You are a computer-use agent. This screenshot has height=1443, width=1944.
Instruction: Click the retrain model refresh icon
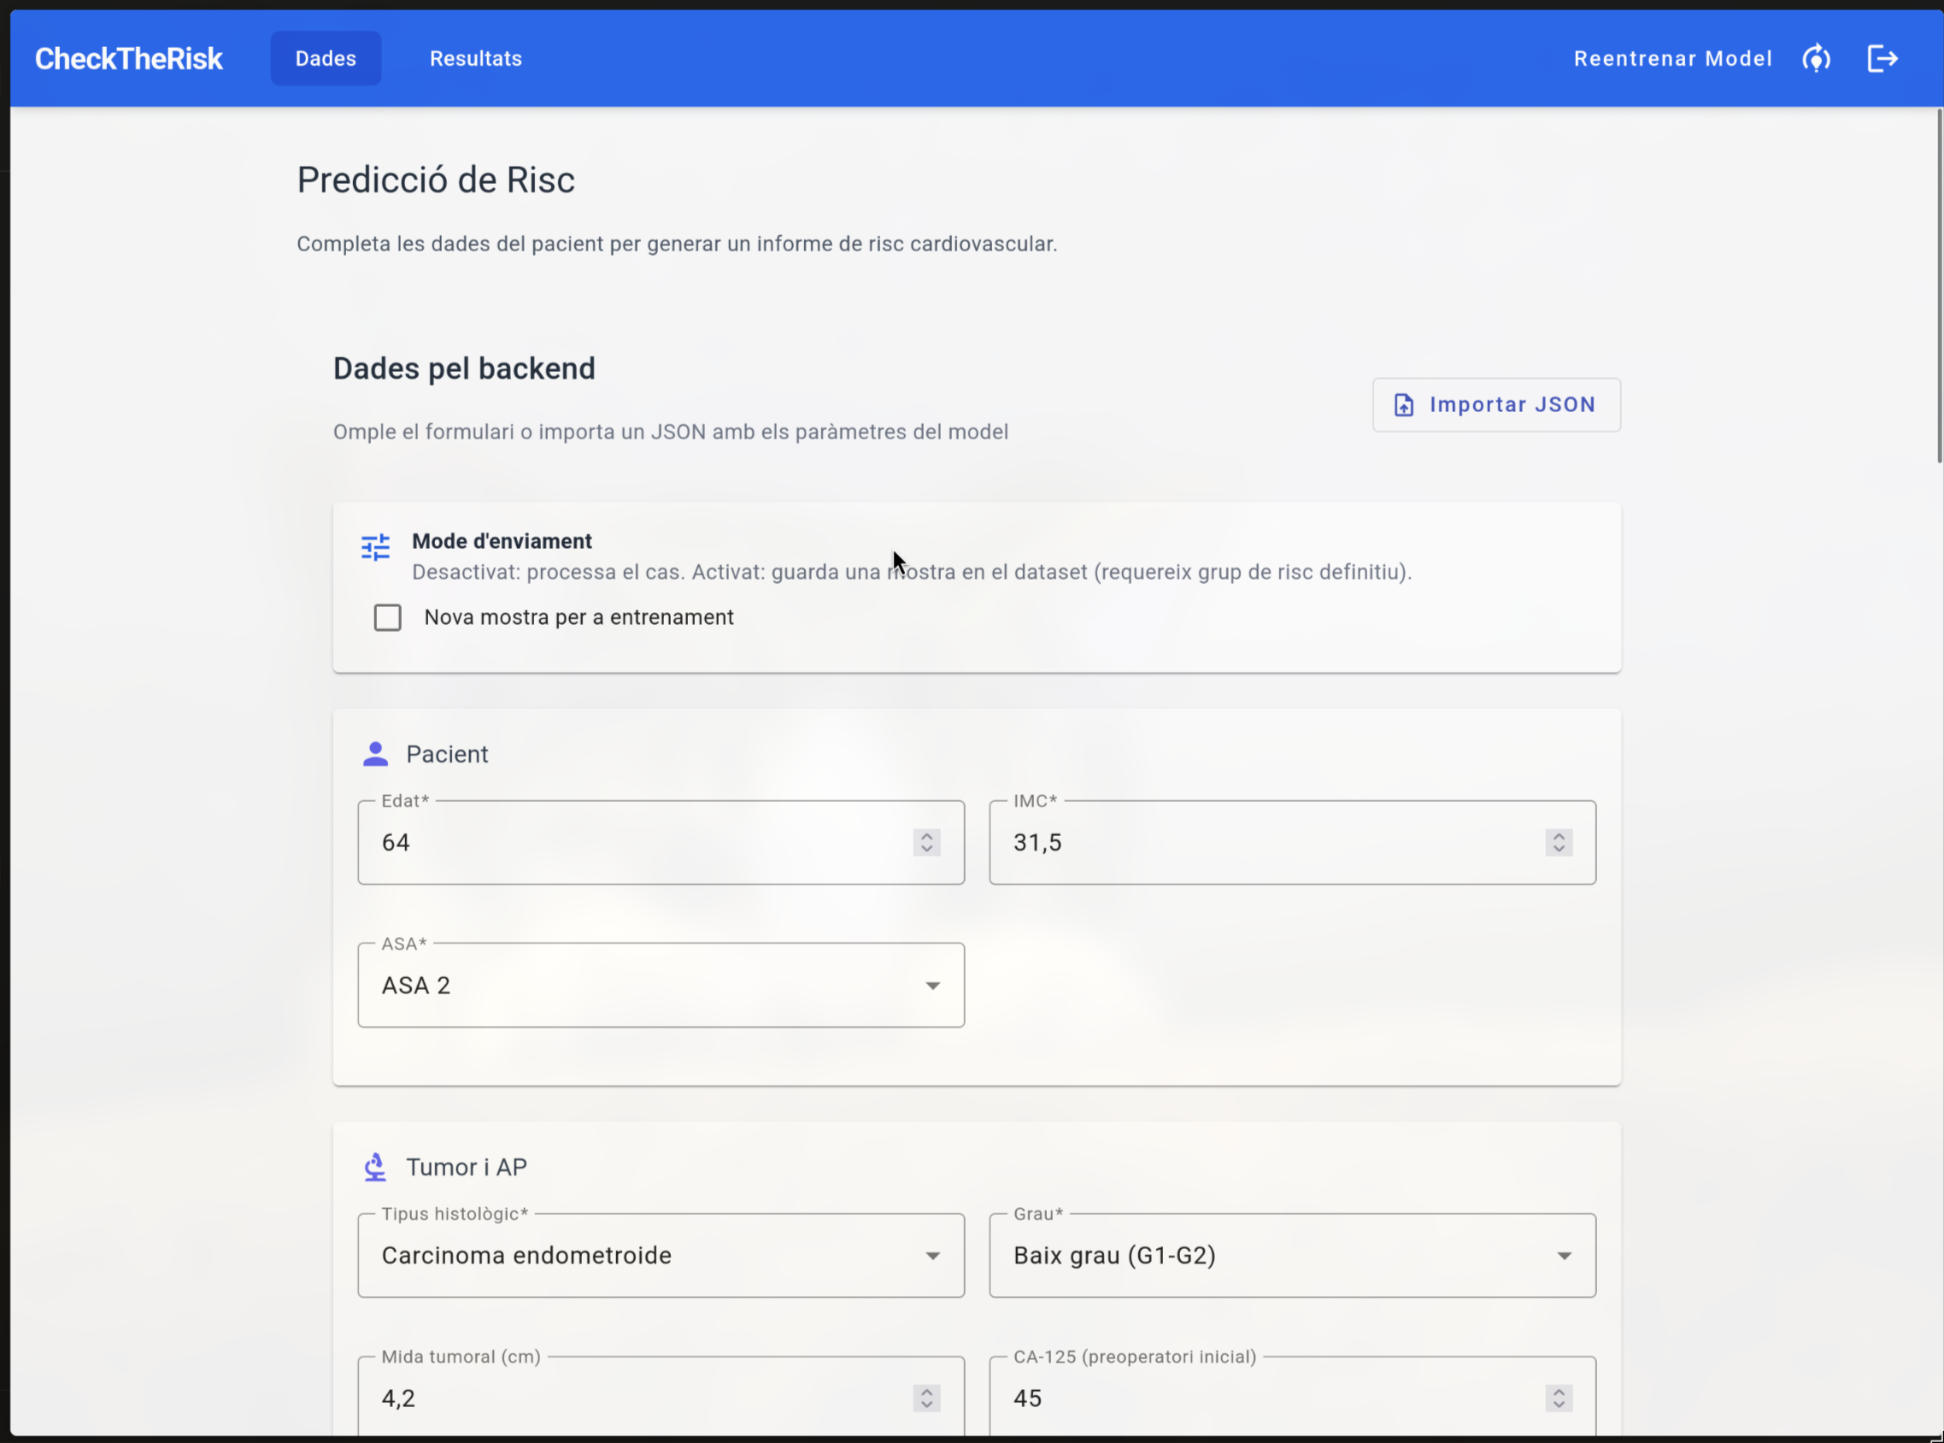tap(1816, 58)
